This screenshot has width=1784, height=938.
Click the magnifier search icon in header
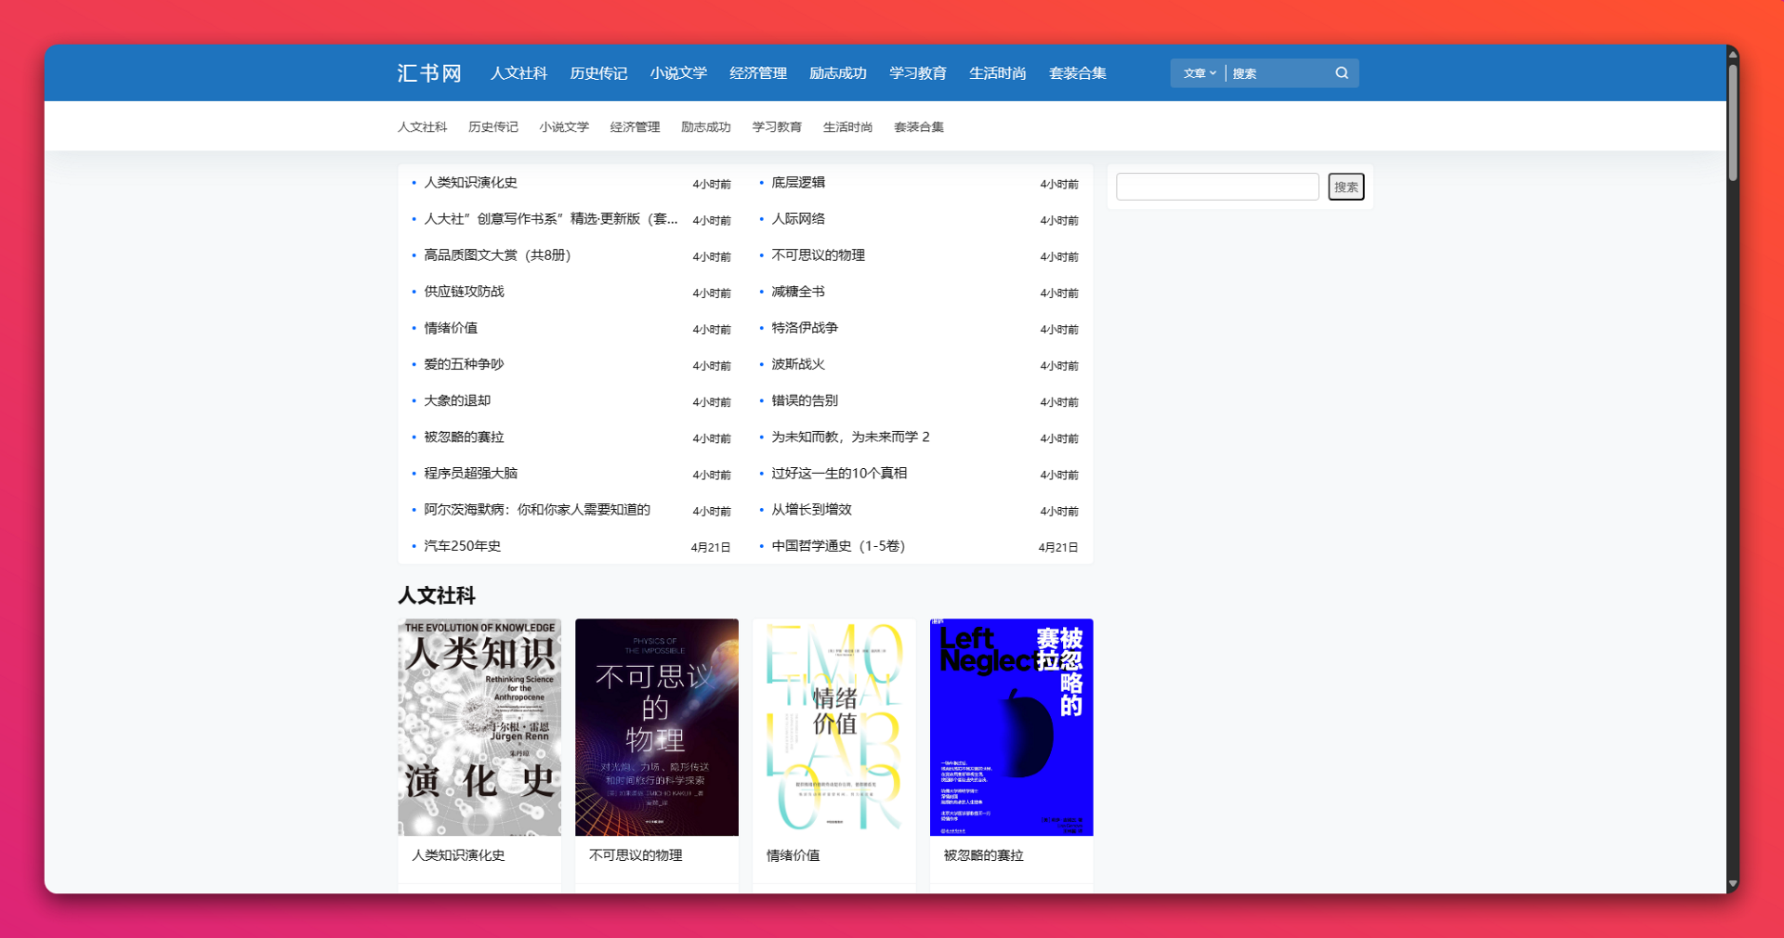point(1341,73)
